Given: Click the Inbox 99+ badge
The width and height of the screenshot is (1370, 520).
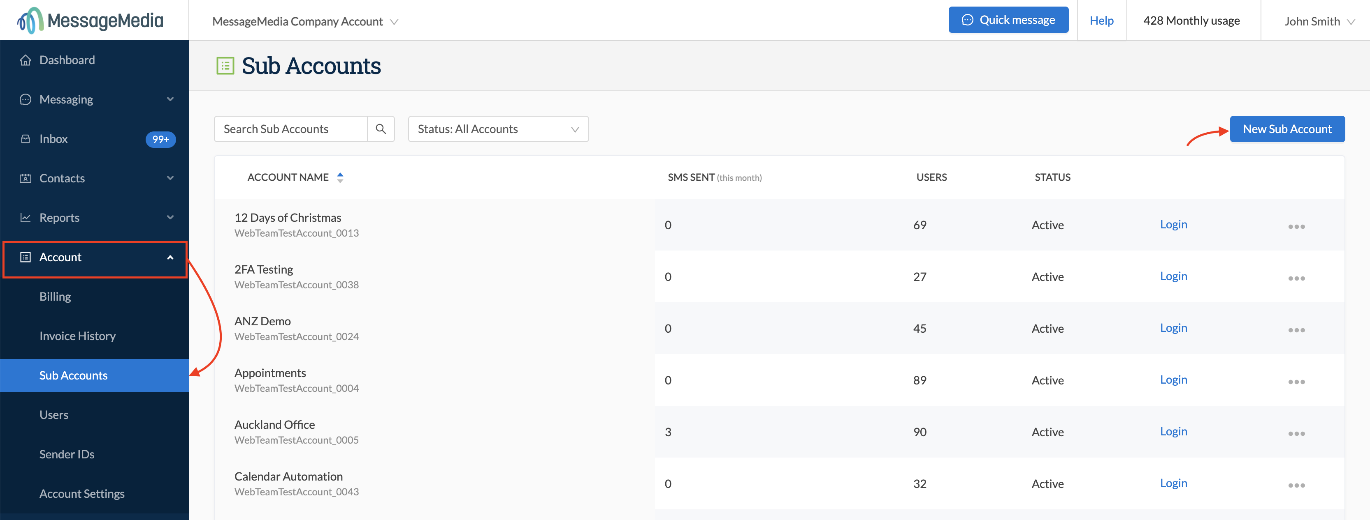Looking at the screenshot, I should coord(160,139).
